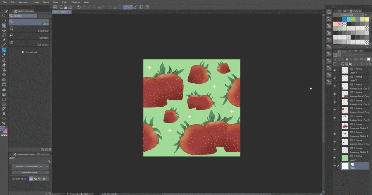Select the Balloon tool
The height and width of the screenshot is (195, 372).
point(4,119)
